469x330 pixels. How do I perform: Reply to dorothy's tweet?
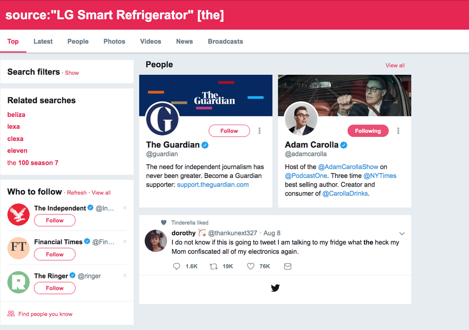[177, 266]
